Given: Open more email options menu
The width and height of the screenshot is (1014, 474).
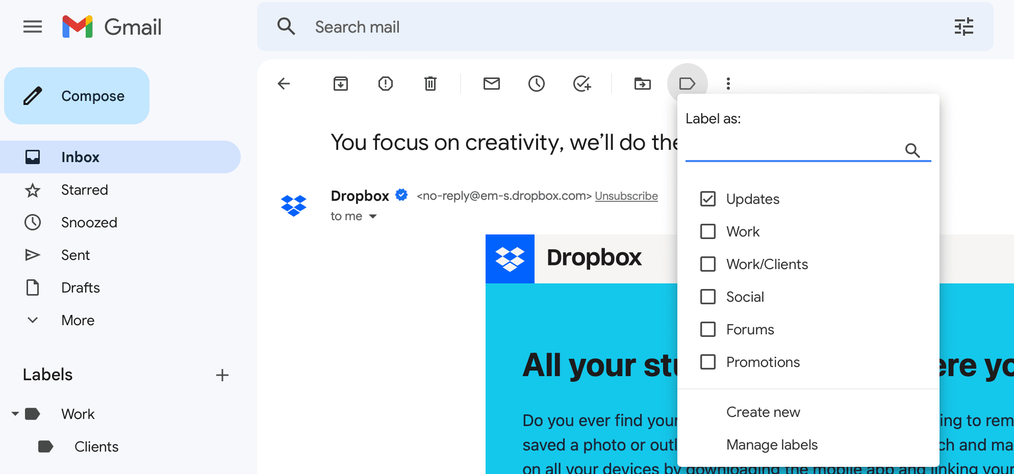Looking at the screenshot, I should coord(728,84).
